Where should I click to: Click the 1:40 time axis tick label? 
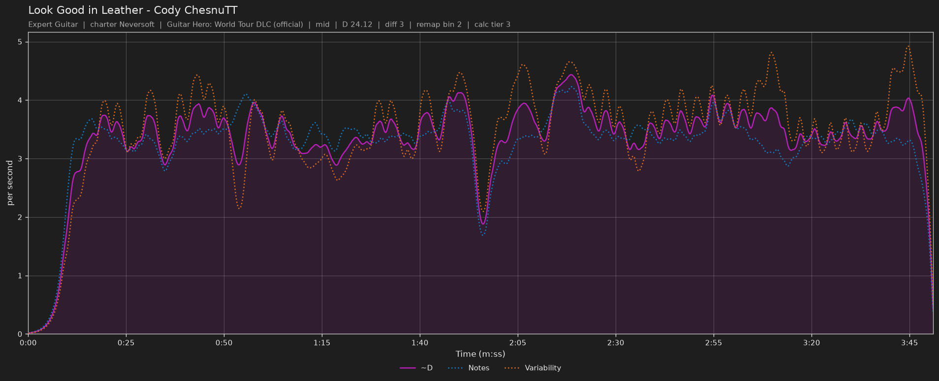pyautogui.click(x=420, y=343)
